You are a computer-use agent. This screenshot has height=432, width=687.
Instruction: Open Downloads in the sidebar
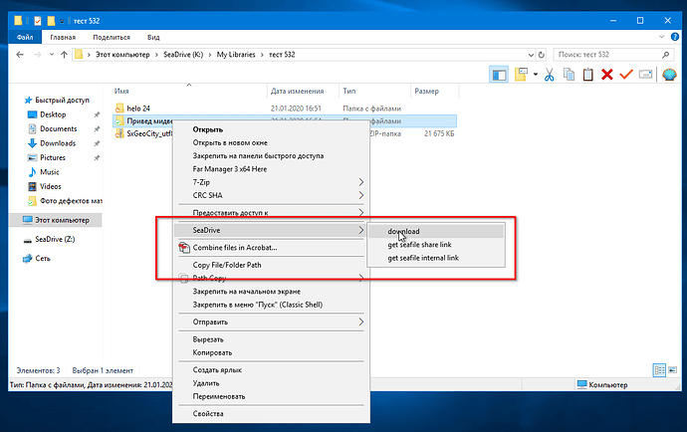pyautogui.click(x=58, y=143)
